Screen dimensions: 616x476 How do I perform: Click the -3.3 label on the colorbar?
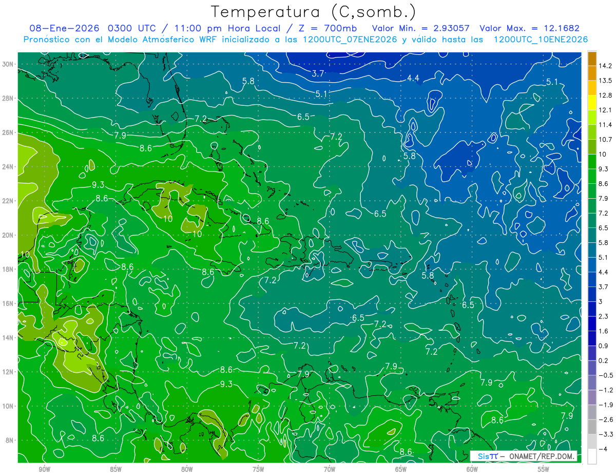coord(605,434)
